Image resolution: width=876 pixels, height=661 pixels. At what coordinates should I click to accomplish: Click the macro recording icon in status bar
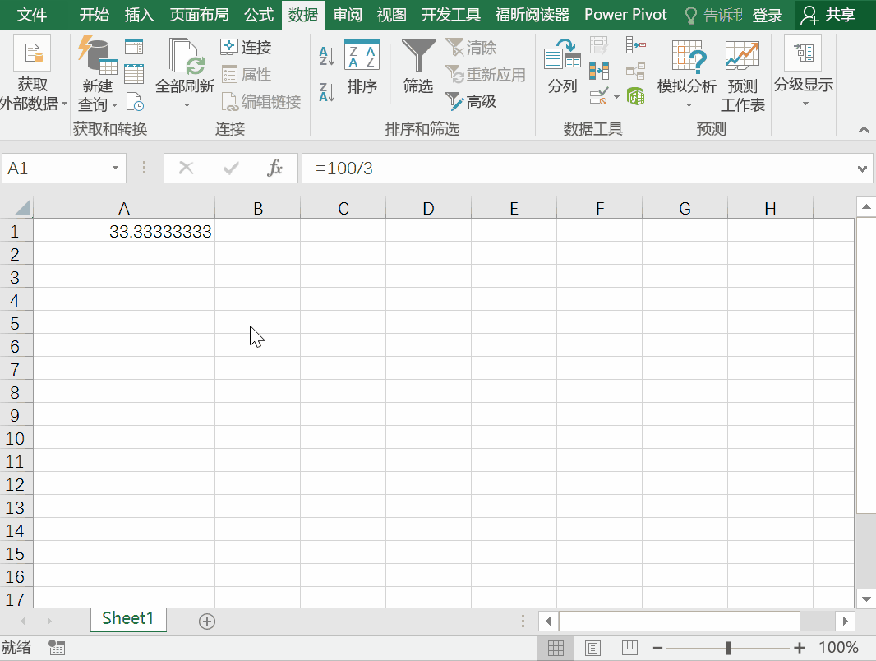pos(57,648)
